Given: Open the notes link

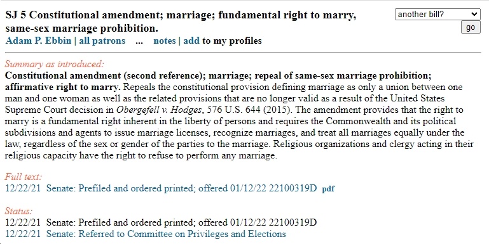Looking at the screenshot, I should click(164, 41).
